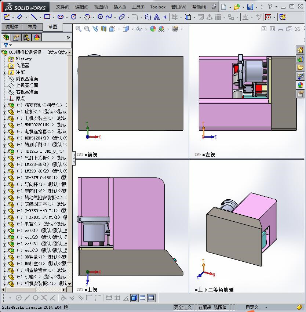This screenshot has width=306, height=312.
Task: Open the PropertyManager tab icon
Action: 16,37
